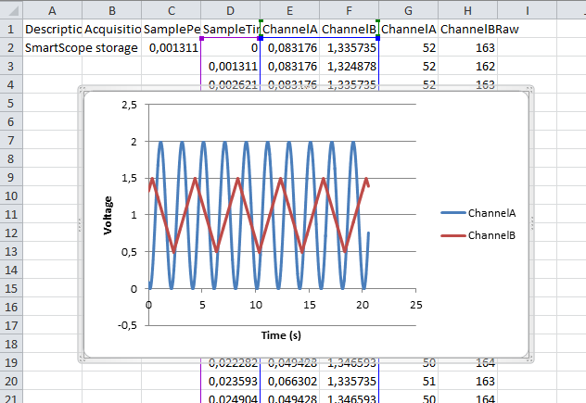Click cell C2 with value 0,001311
Viewport: 586px width, 403px height.
click(172, 48)
